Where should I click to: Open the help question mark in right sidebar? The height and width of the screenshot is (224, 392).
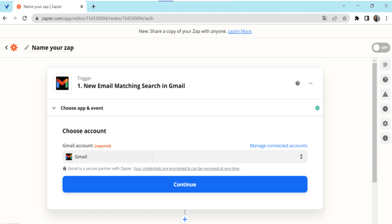[385, 79]
